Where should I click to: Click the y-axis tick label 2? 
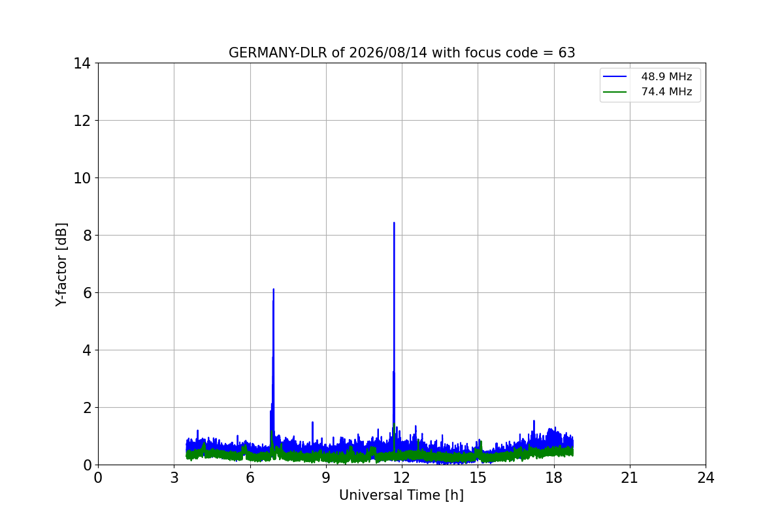pyautogui.click(x=86, y=408)
